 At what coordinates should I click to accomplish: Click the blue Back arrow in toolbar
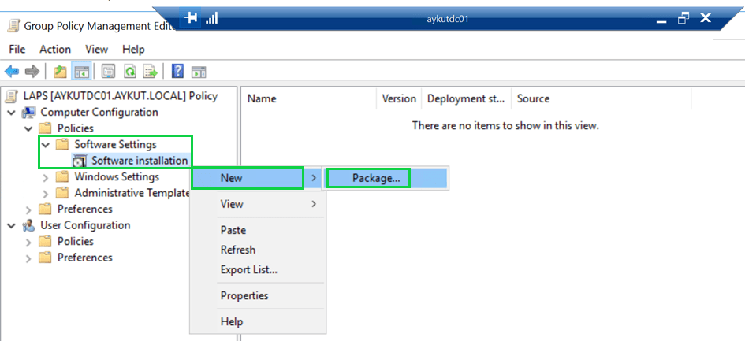coord(12,72)
